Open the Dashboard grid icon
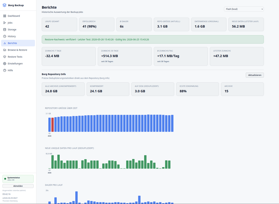279x204 pixels. click(5, 16)
